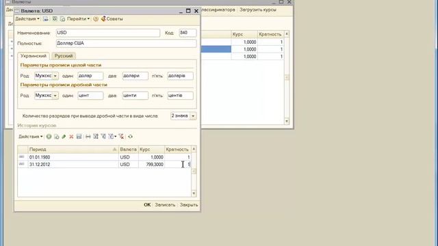Screen dimensions: 438x246
Task: Click the filter and sort settings icon
Action: pyautogui.click(x=96, y=137)
